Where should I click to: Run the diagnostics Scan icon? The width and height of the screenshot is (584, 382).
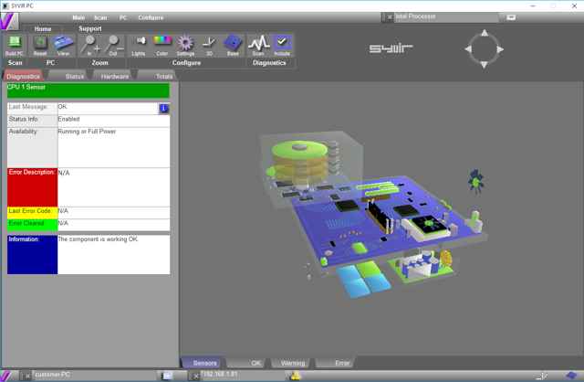258,44
